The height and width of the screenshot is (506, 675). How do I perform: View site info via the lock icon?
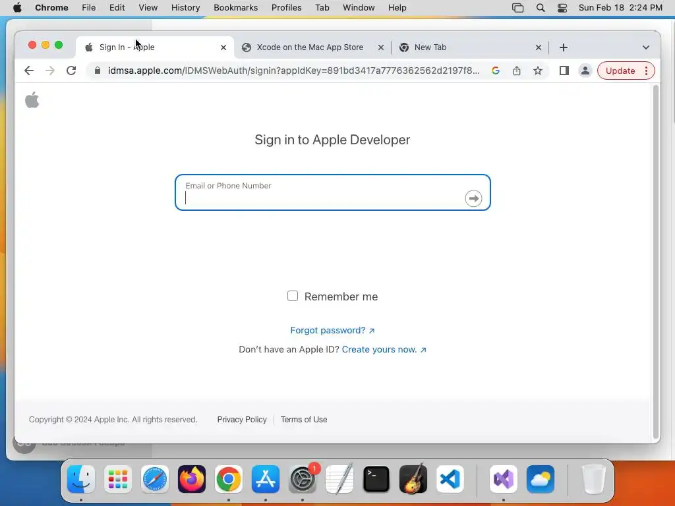[x=98, y=70]
